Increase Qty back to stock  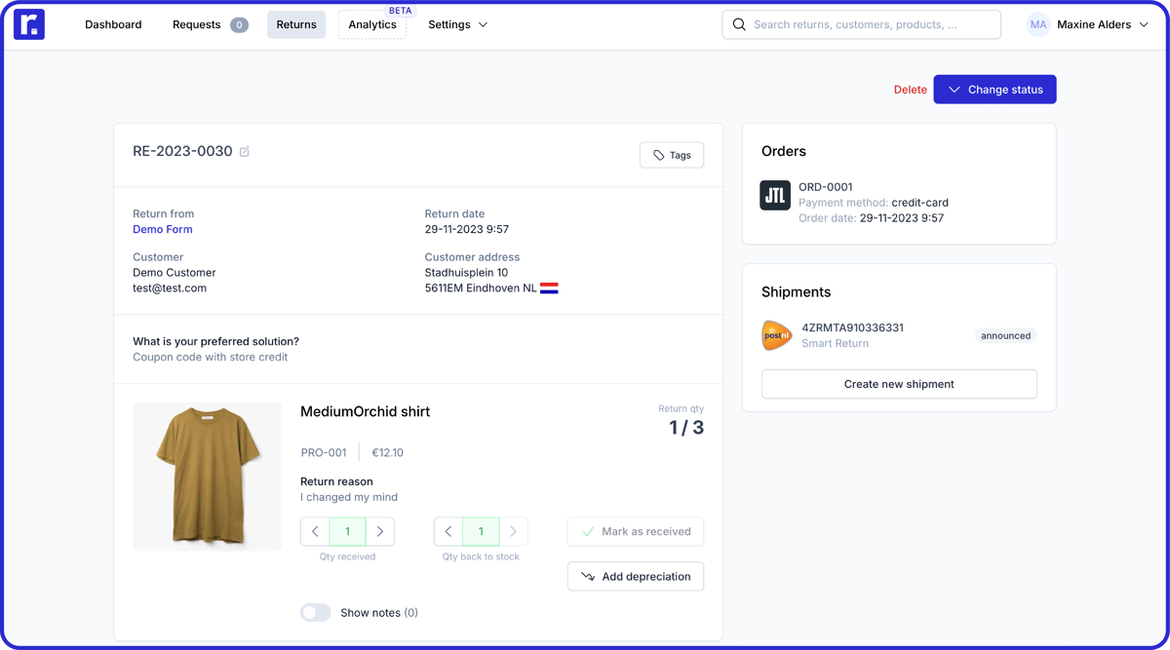[514, 531]
